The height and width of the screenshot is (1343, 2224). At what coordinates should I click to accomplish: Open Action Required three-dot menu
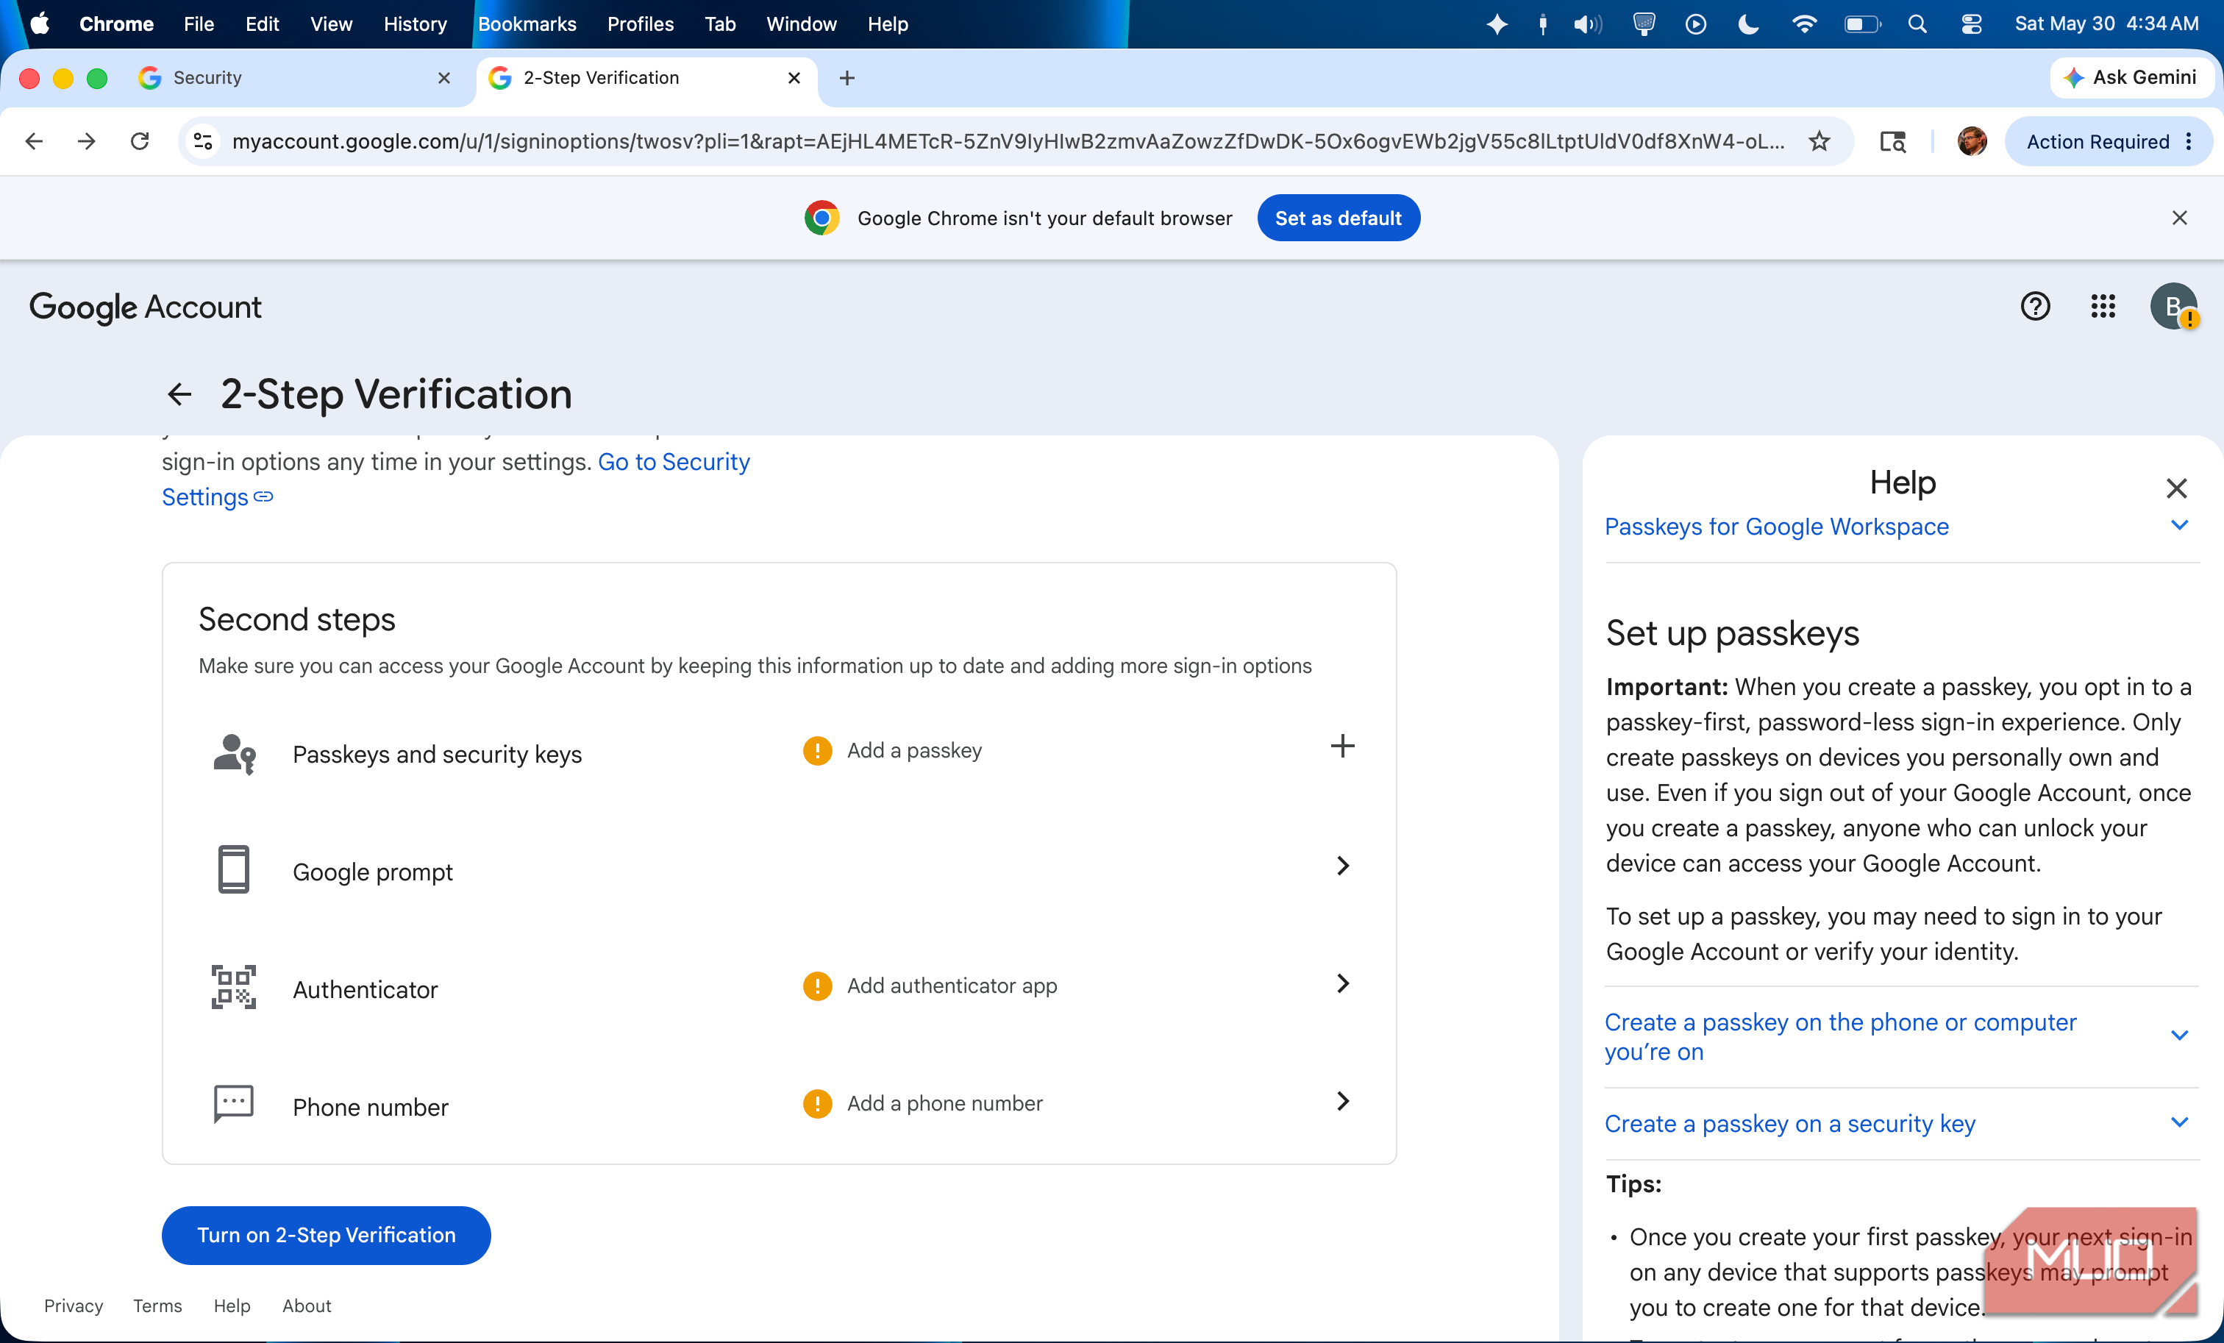coord(2189,142)
